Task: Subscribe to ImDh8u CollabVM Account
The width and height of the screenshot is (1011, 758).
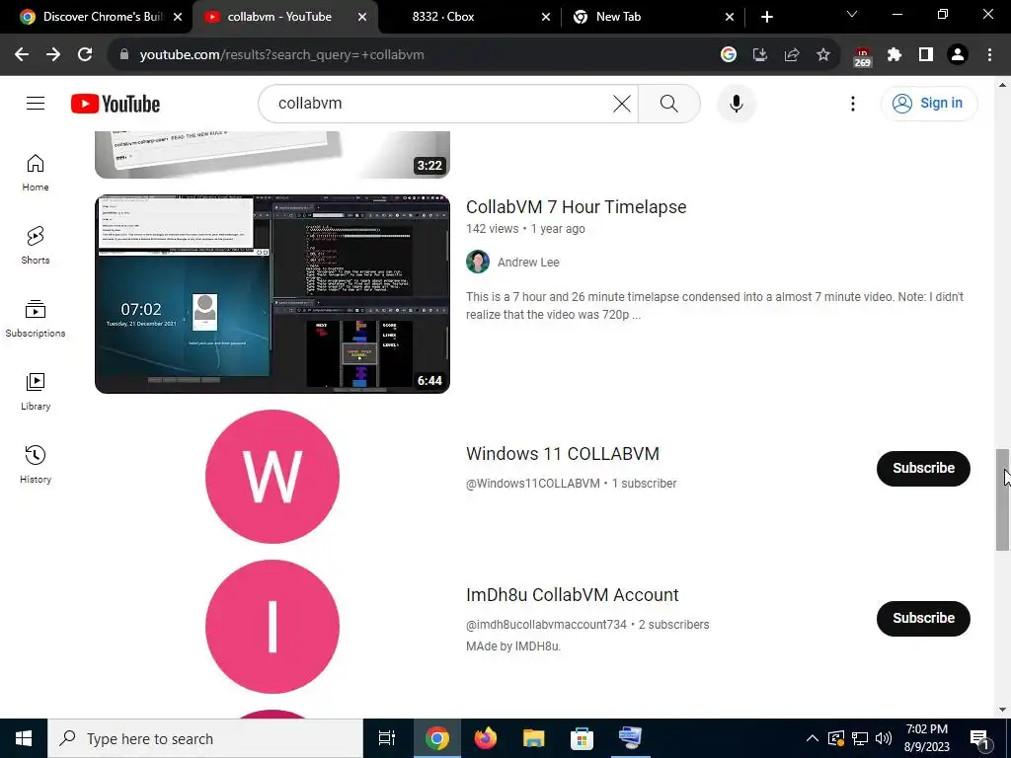Action: pyautogui.click(x=923, y=618)
